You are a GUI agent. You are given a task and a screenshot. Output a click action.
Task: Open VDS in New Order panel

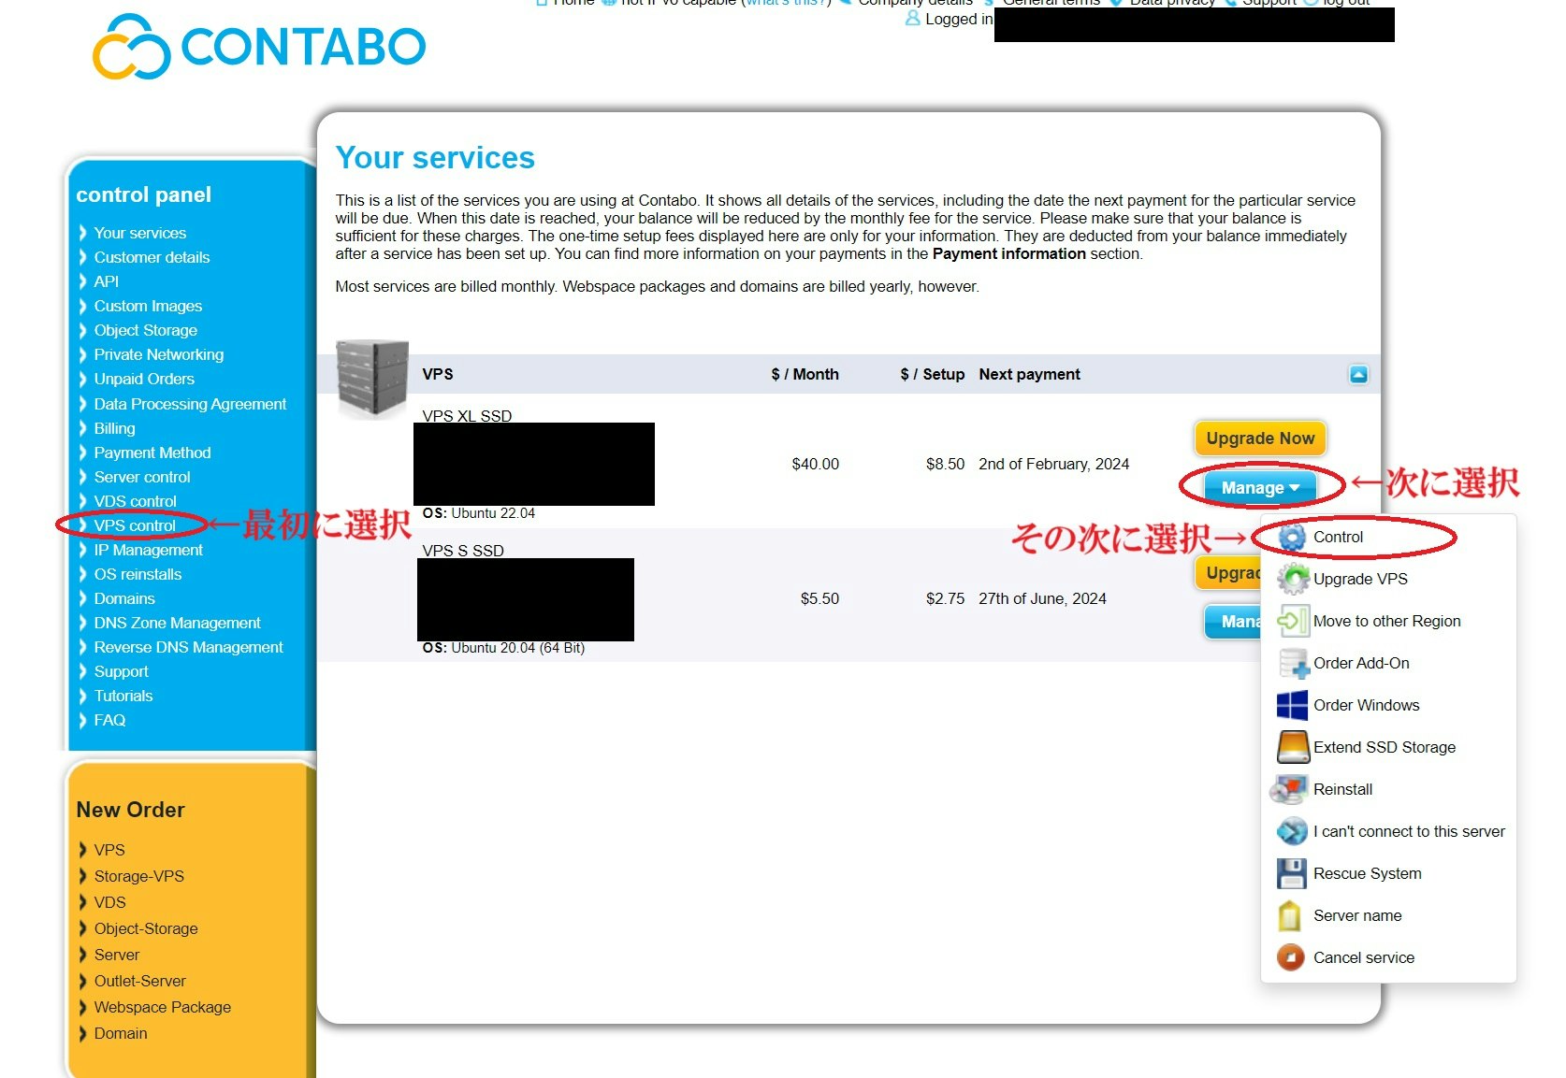point(109,902)
